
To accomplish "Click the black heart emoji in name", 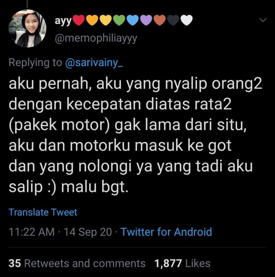I will coord(173,20).
